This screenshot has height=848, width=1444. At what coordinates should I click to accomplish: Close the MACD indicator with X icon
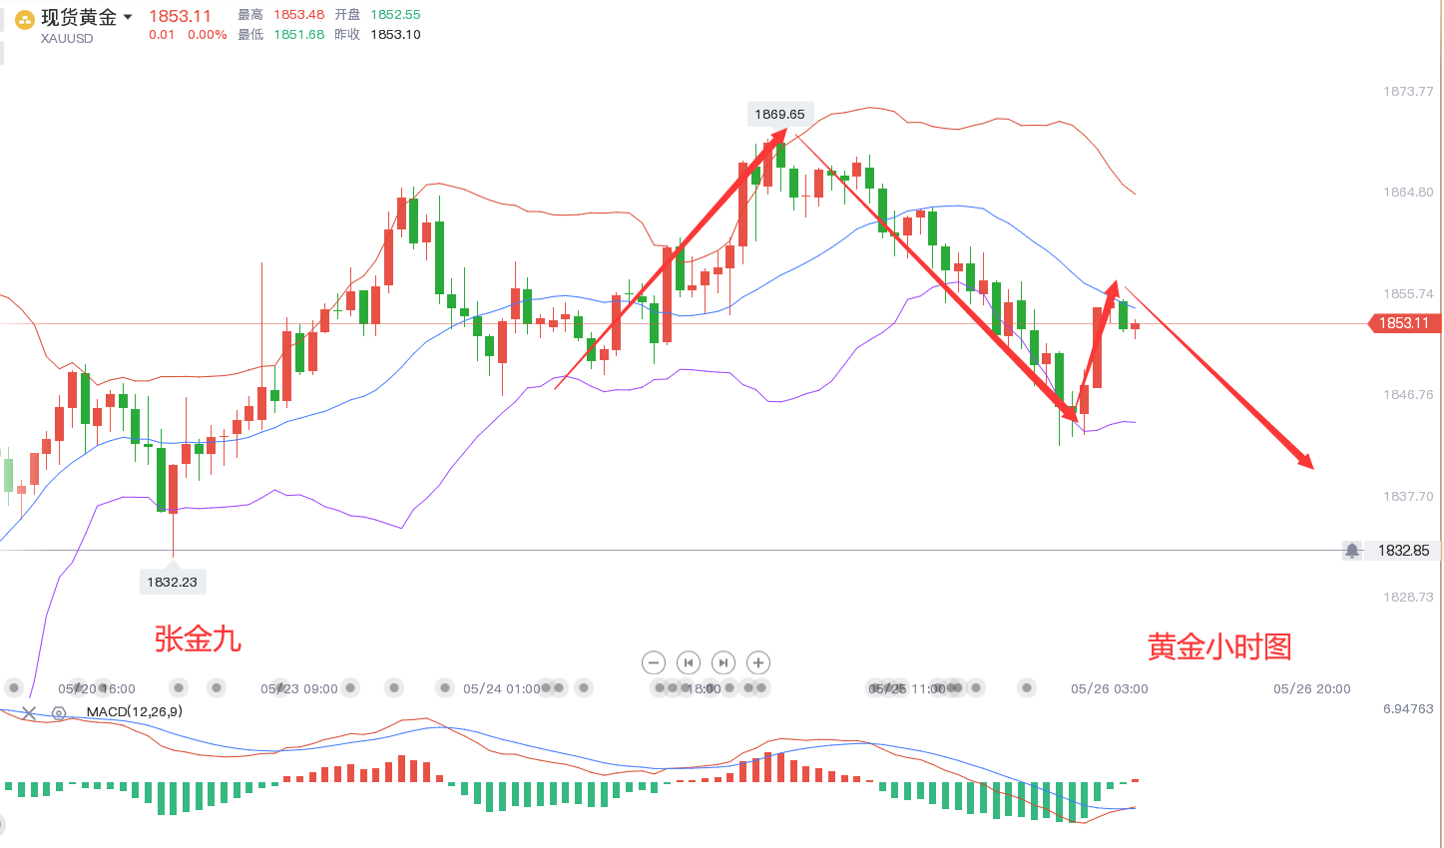tap(29, 712)
